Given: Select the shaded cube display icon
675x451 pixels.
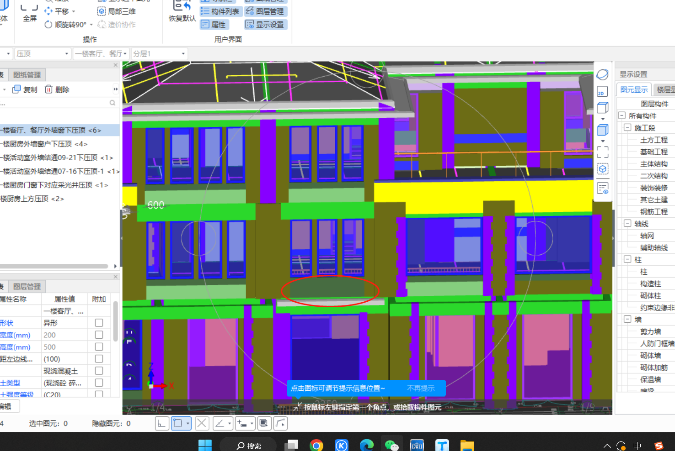Looking at the screenshot, I should [x=603, y=130].
